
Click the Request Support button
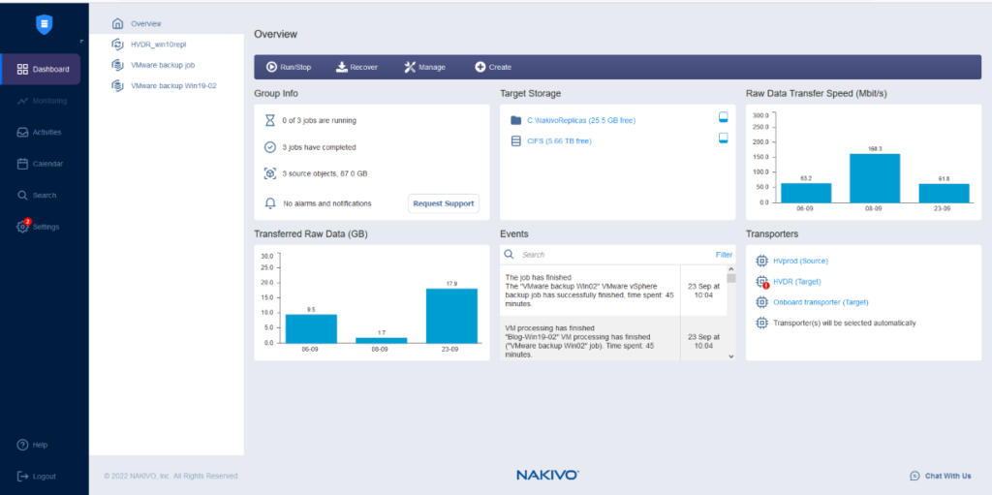444,203
